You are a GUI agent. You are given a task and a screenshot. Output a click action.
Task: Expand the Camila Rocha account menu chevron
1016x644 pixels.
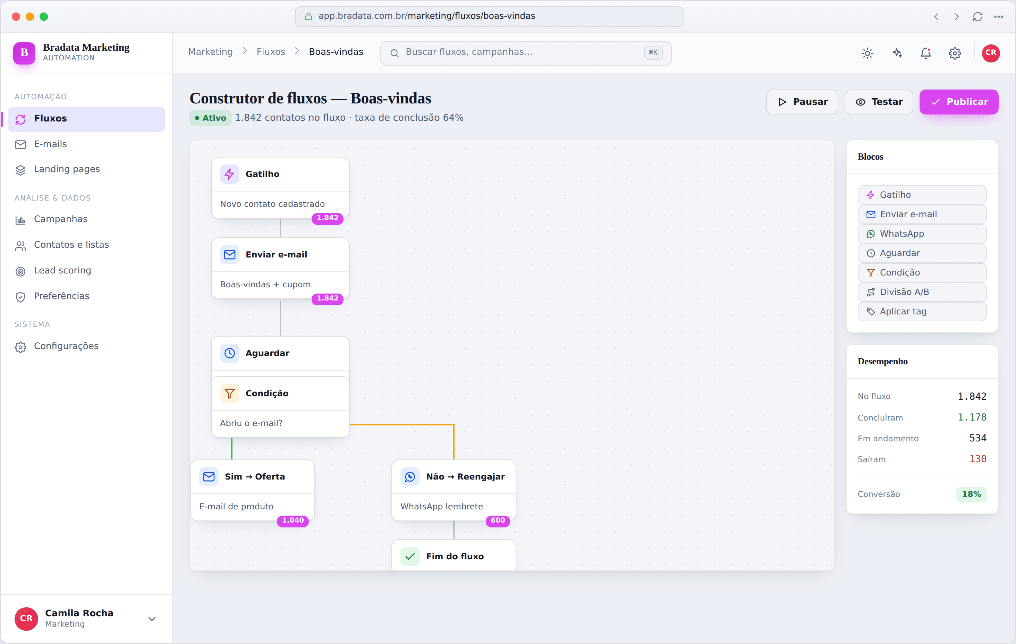pos(152,619)
